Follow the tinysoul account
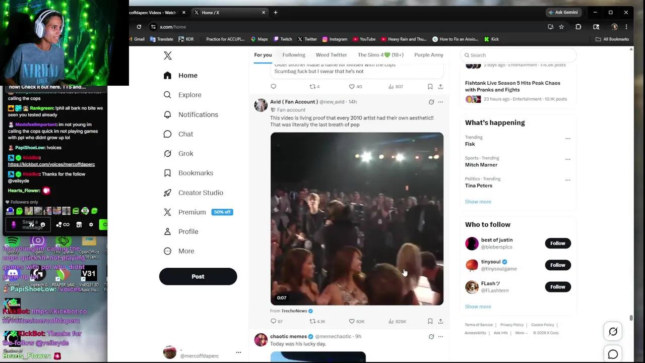645x363 pixels. [x=557, y=265]
